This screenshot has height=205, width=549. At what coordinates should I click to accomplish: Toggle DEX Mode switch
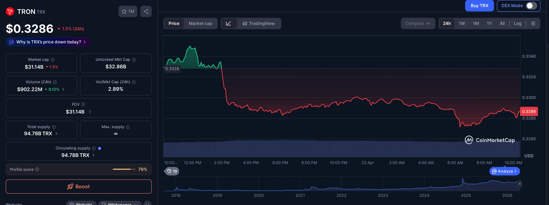click(x=531, y=6)
